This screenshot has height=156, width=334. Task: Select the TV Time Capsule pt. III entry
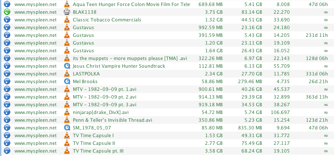(167, 151)
